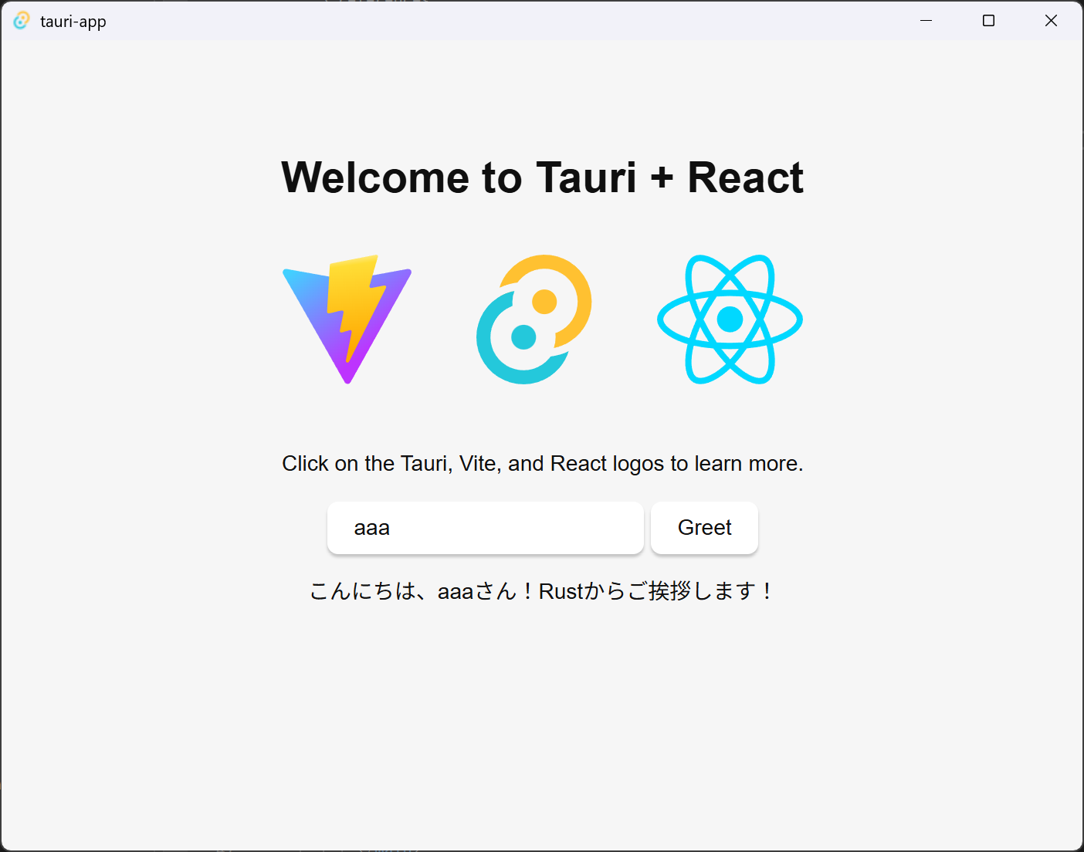Image resolution: width=1084 pixels, height=852 pixels.
Task: Click the instruction text about learning more
Action: pos(542,463)
